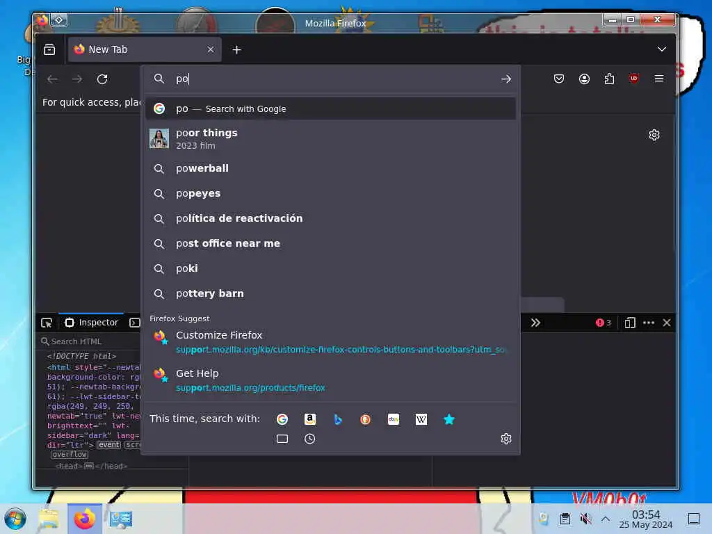Click the event badge on html node
712x534 pixels.
[x=109, y=445]
